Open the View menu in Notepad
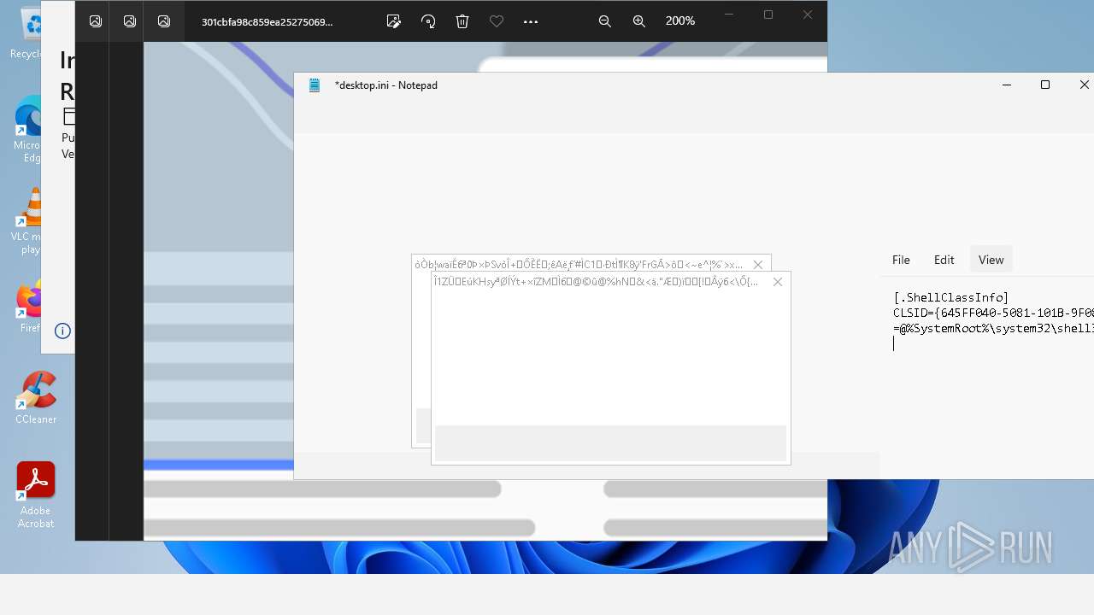This screenshot has width=1094, height=615. coord(991,260)
